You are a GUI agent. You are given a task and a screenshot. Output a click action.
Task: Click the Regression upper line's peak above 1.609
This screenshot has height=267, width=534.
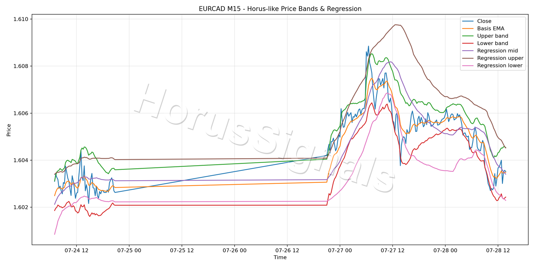pos(395,25)
